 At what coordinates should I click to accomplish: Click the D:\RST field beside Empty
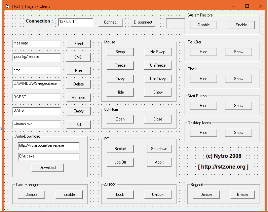37,111
